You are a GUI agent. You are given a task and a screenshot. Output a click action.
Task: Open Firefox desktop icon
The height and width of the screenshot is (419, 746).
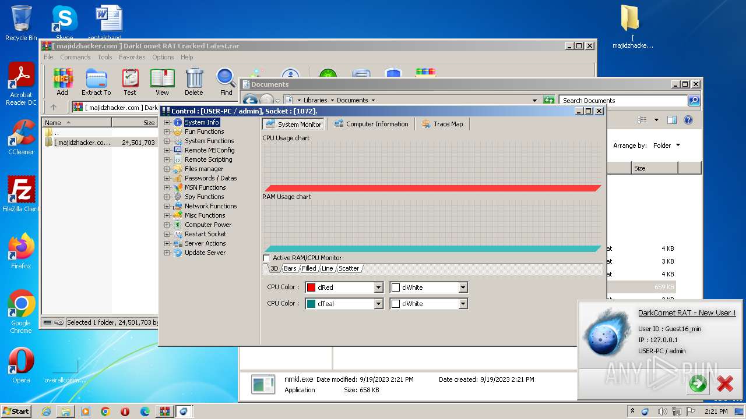coord(21,251)
